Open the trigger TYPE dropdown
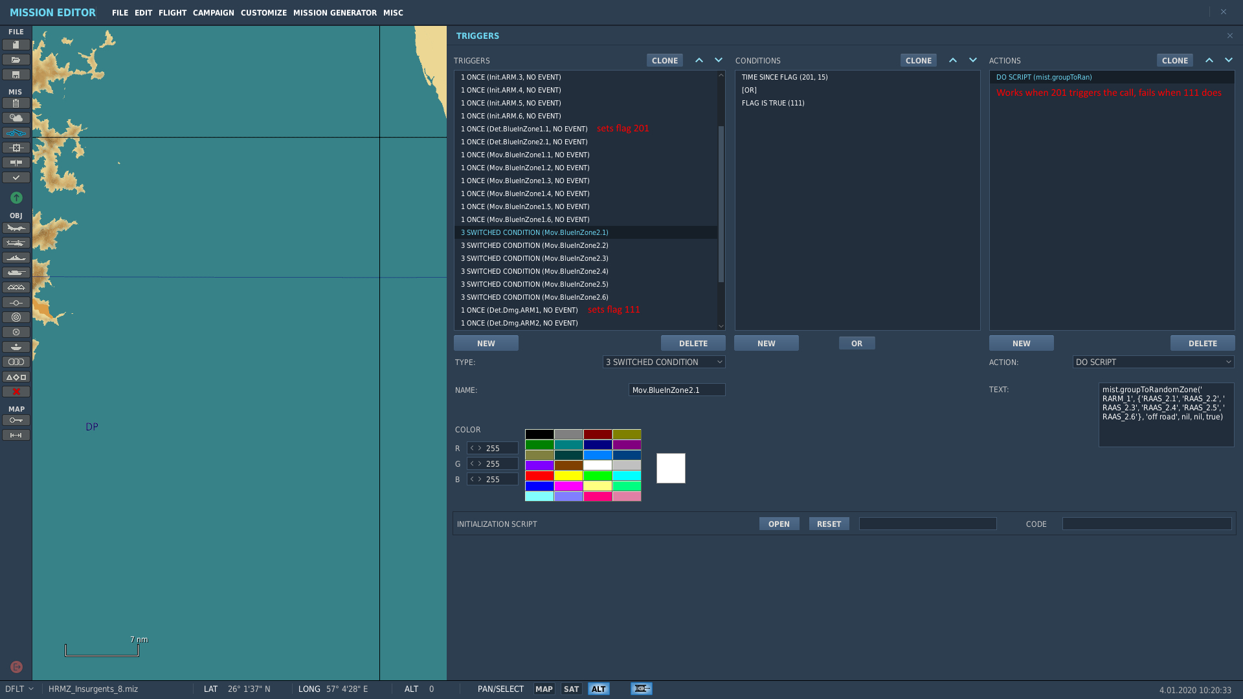Image resolution: width=1243 pixels, height=699 pixels. tap(664, 362)
